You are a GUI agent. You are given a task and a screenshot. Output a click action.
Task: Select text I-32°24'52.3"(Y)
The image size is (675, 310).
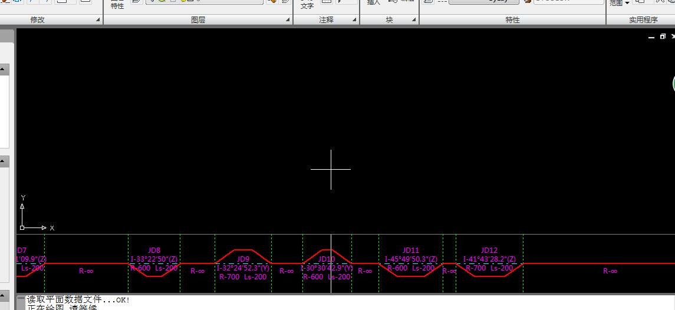(243, 268)
